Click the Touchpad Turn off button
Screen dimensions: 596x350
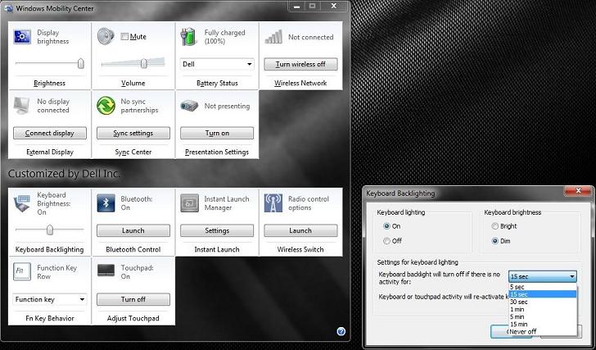point(133,299)
